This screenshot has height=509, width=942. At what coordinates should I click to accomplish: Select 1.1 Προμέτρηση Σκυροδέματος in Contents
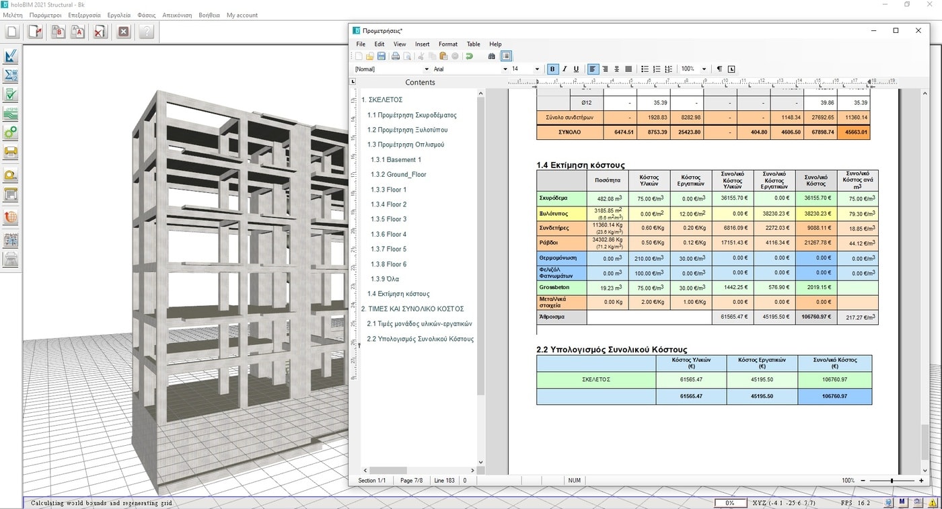[x=412, y=115]
